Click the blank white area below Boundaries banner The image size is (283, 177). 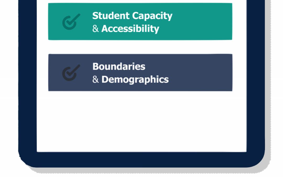[x=141, y=121]
